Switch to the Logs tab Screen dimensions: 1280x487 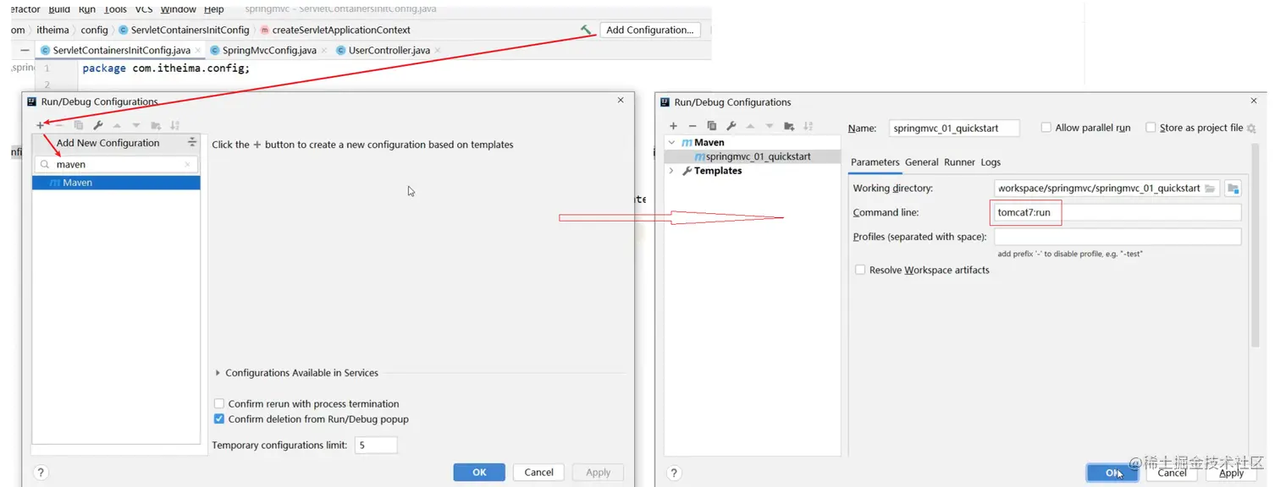click(x=990, y=162)
